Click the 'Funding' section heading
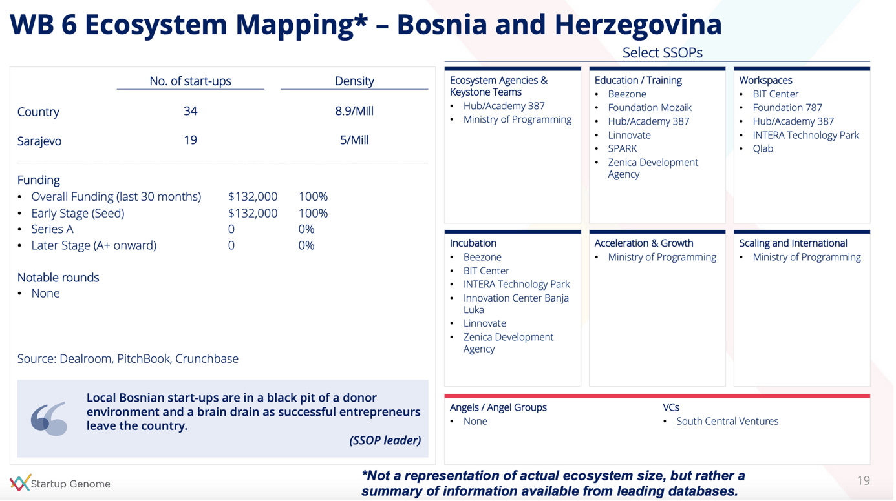 38,180
